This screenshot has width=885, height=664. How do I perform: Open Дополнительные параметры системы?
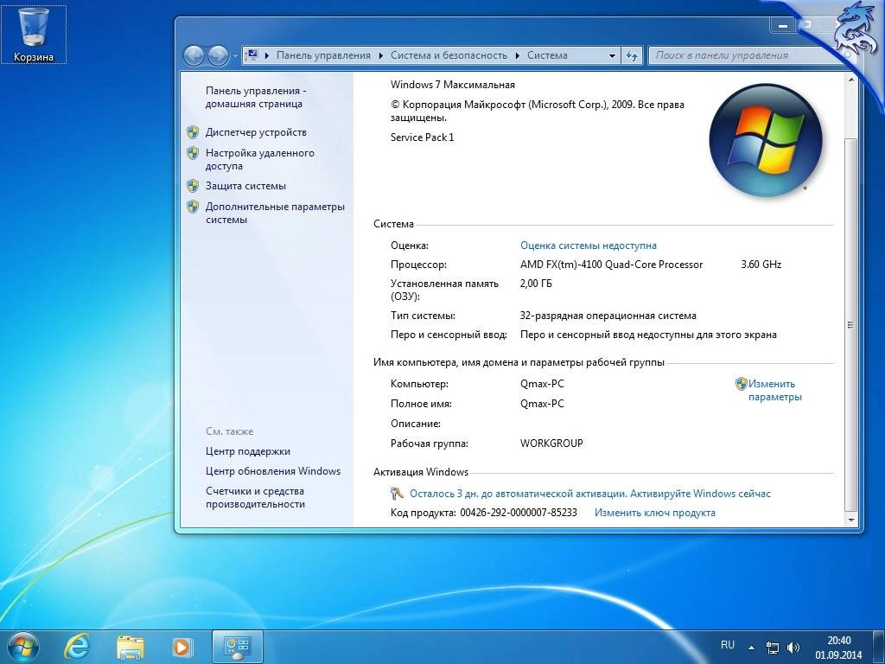[x=275, y=213]
